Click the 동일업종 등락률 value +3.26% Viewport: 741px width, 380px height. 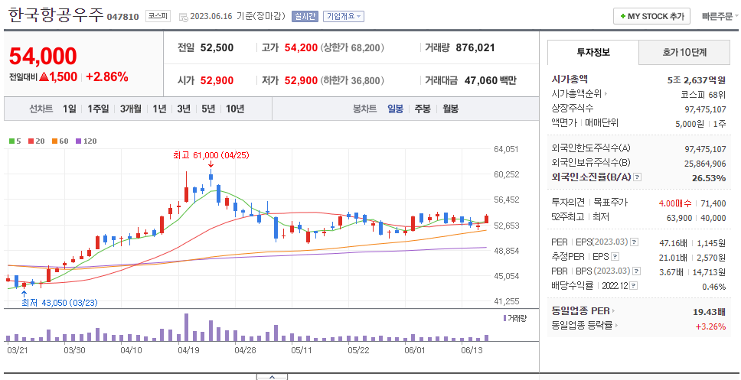[710, 326]
